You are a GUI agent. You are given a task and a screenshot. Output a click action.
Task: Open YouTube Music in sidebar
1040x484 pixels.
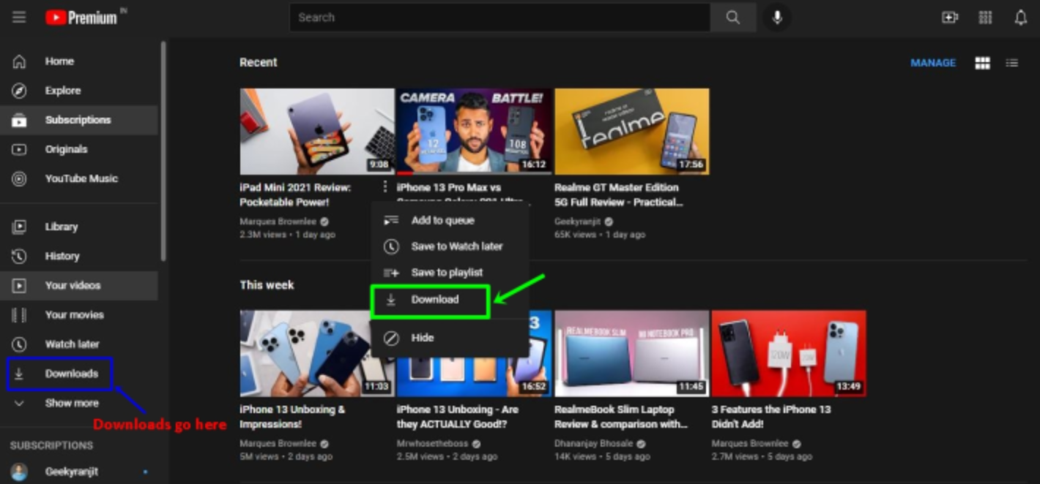pyautogui.click(x=79, y=178)
